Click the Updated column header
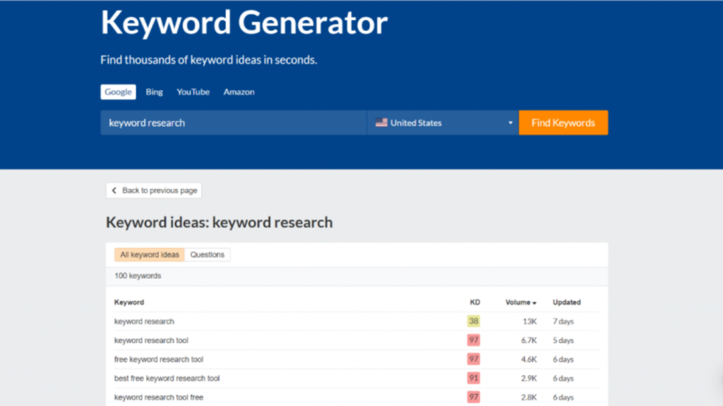The width and height of the screenshot is (723, 406). pos(566,302)
